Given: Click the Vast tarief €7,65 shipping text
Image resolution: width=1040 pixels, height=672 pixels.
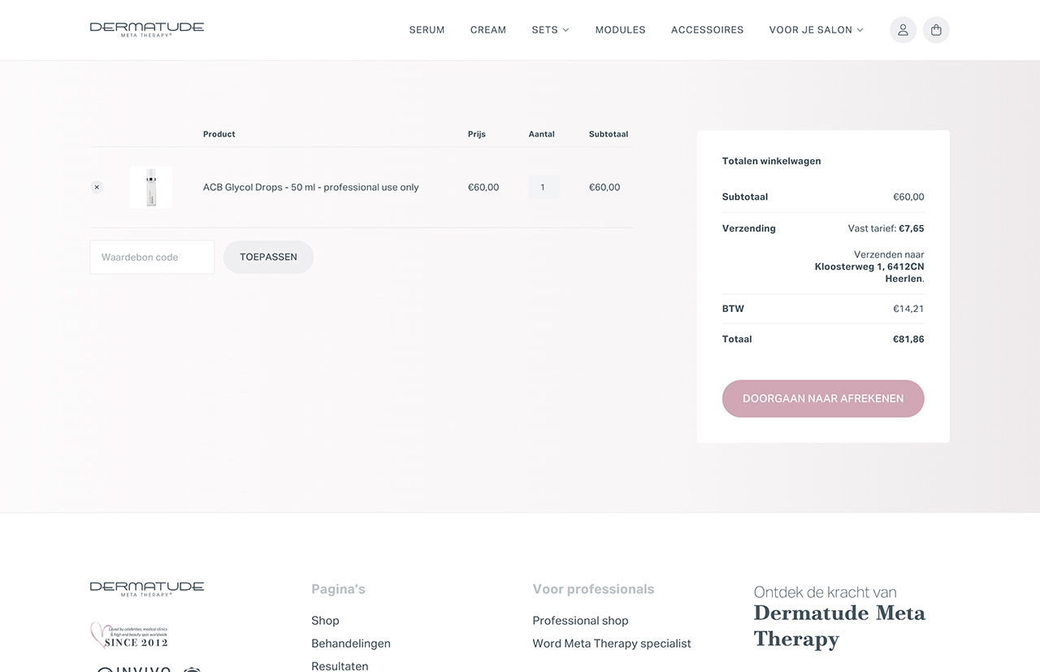Looking at the screenshot, I should pos(886,228).
